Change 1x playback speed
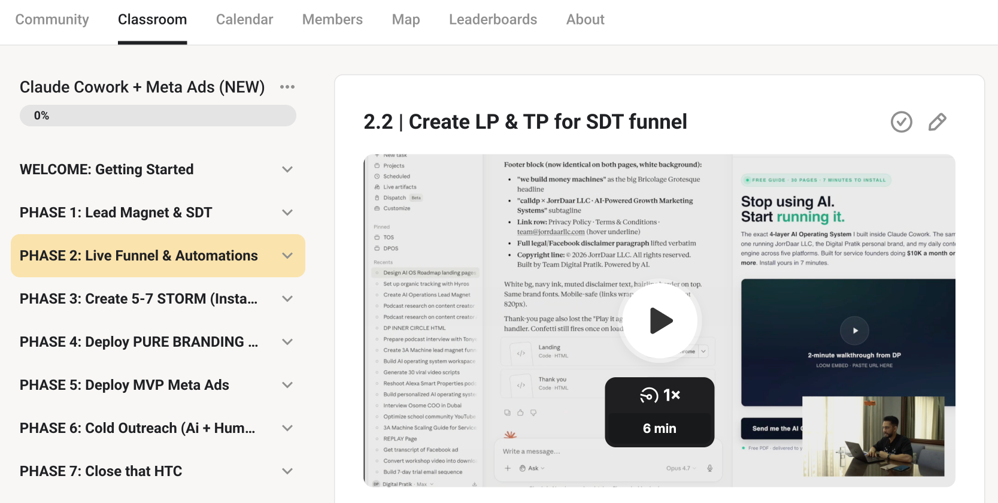The image size is (998, 503). point(660,395)
